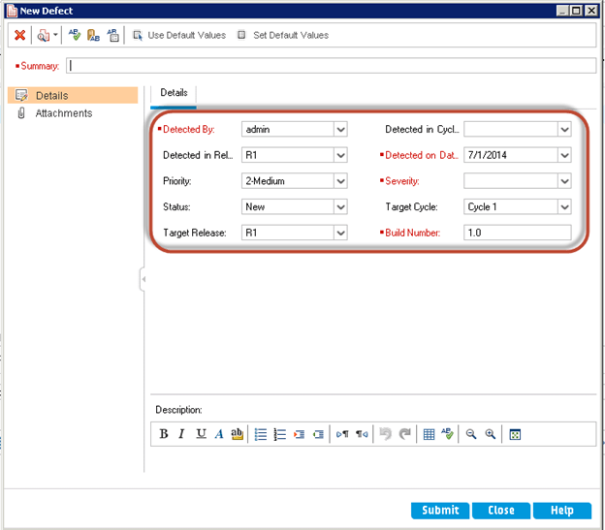The width and height of the screenshot is (605, 530).
Task: Insert a table in the Description
Action: click(x=429, y=434)
